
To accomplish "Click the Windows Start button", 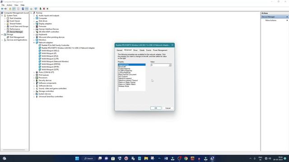I will point(77,158).
